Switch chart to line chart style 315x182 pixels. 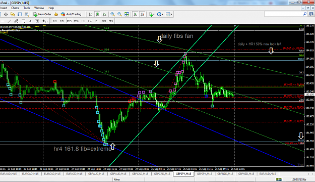[x=104, y=14]
